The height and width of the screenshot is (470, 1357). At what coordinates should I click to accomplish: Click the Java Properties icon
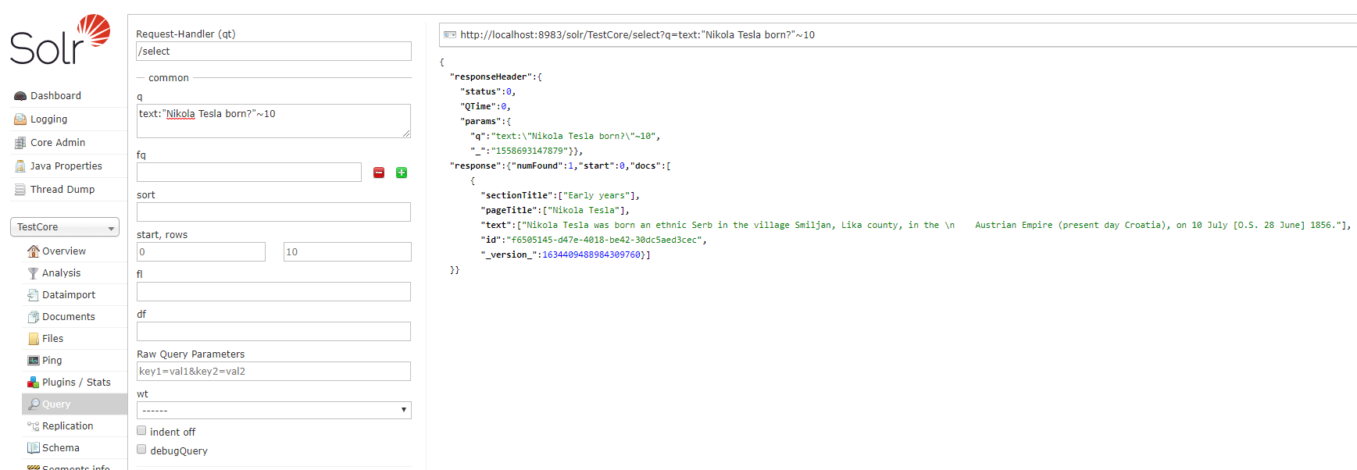(x=20, y=166)
